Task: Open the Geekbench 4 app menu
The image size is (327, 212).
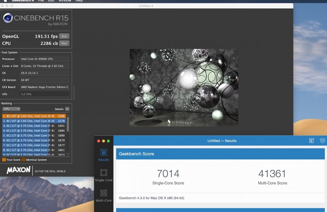Action: (23, 1)
